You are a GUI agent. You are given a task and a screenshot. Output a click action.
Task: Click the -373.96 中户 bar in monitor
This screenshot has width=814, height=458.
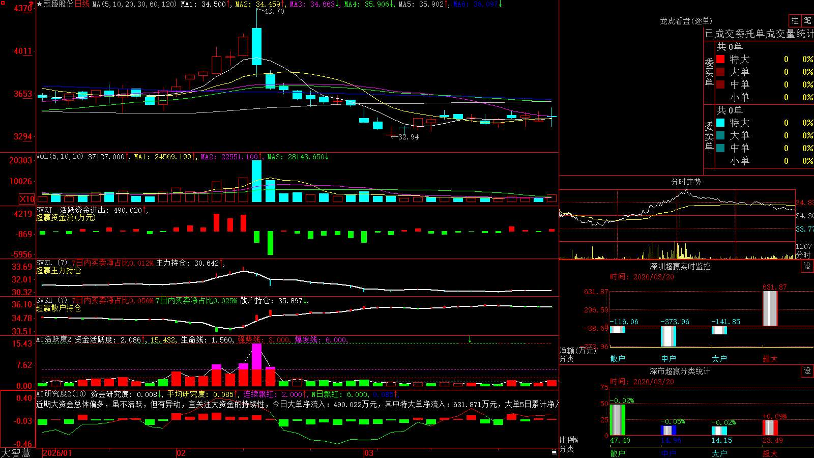[668, 336]
